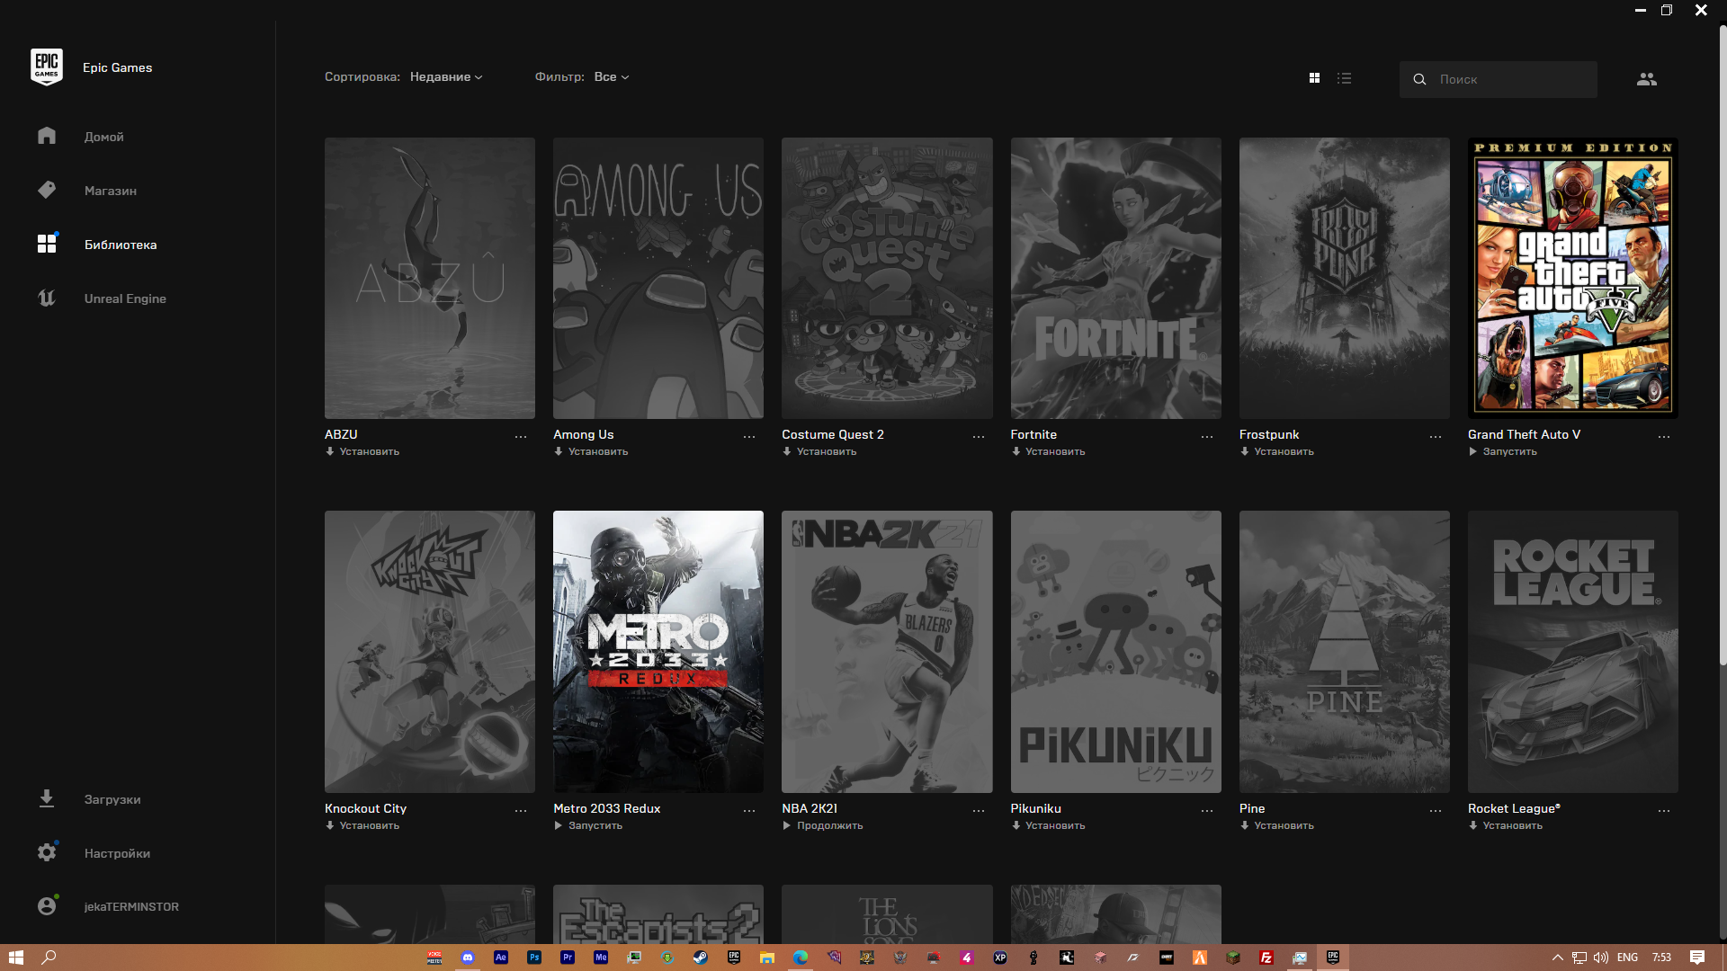Click the Unreal Engine logo icon

click(x=47, y=298)
